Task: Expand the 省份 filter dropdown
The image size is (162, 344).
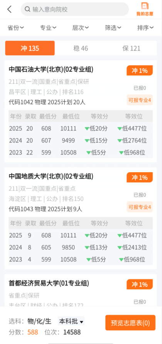Action: tap(16, 28)
